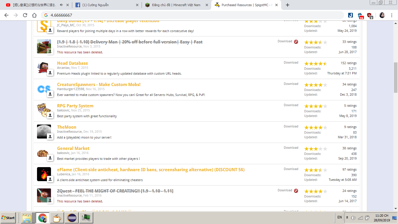The height and width of the screenshot is (224, 398).
Task: Switch to the Facebook Cường Nguyễn tab
Action: pos(106,5)
